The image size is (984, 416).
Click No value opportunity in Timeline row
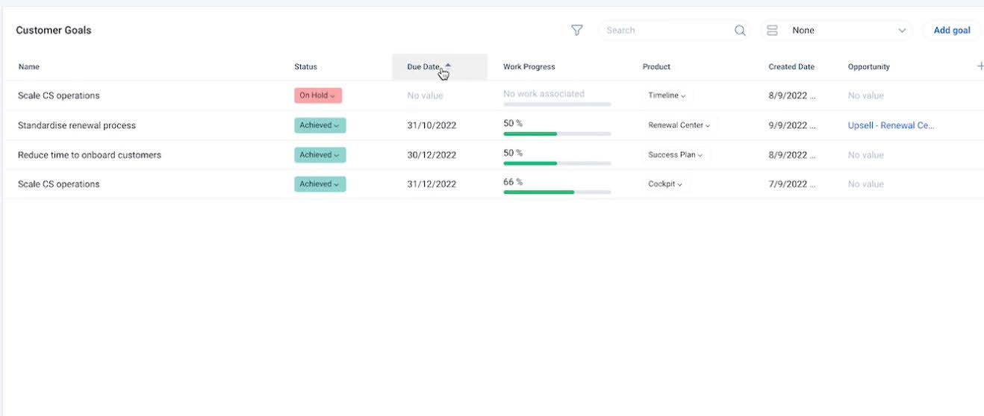pyautogui.click(x=866, y=95)
